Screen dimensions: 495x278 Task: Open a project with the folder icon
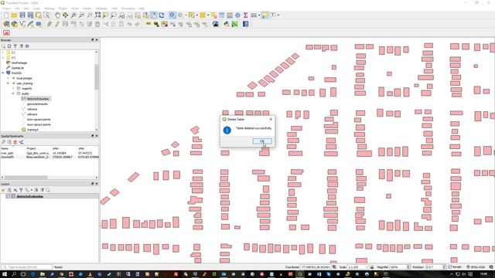(x=14, y=15)
